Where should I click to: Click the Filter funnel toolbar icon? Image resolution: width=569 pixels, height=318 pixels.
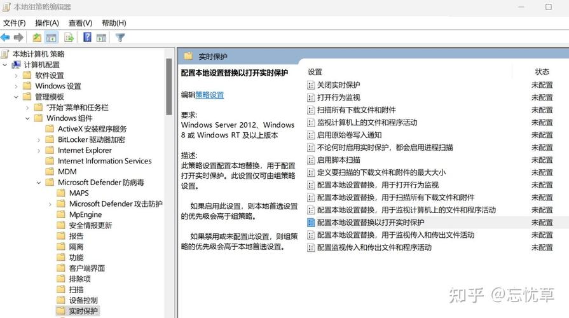(120, 38)
